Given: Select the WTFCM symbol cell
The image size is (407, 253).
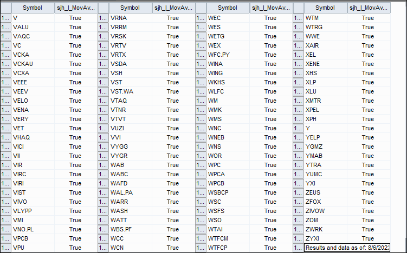Looking at the screenshot, I should (x=228, y=238).
